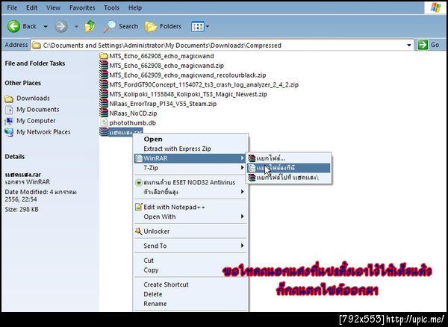Click the address bar folder icon
Screen dimensions: 448x327
(36, 45)
